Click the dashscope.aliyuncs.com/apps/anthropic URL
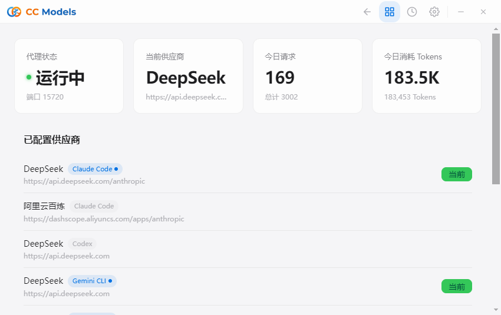 (104, 219)
